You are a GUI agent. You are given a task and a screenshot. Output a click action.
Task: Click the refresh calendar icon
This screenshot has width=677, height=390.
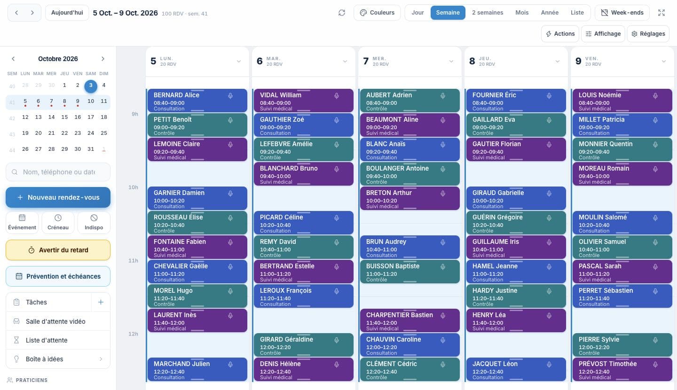point(342,13)
